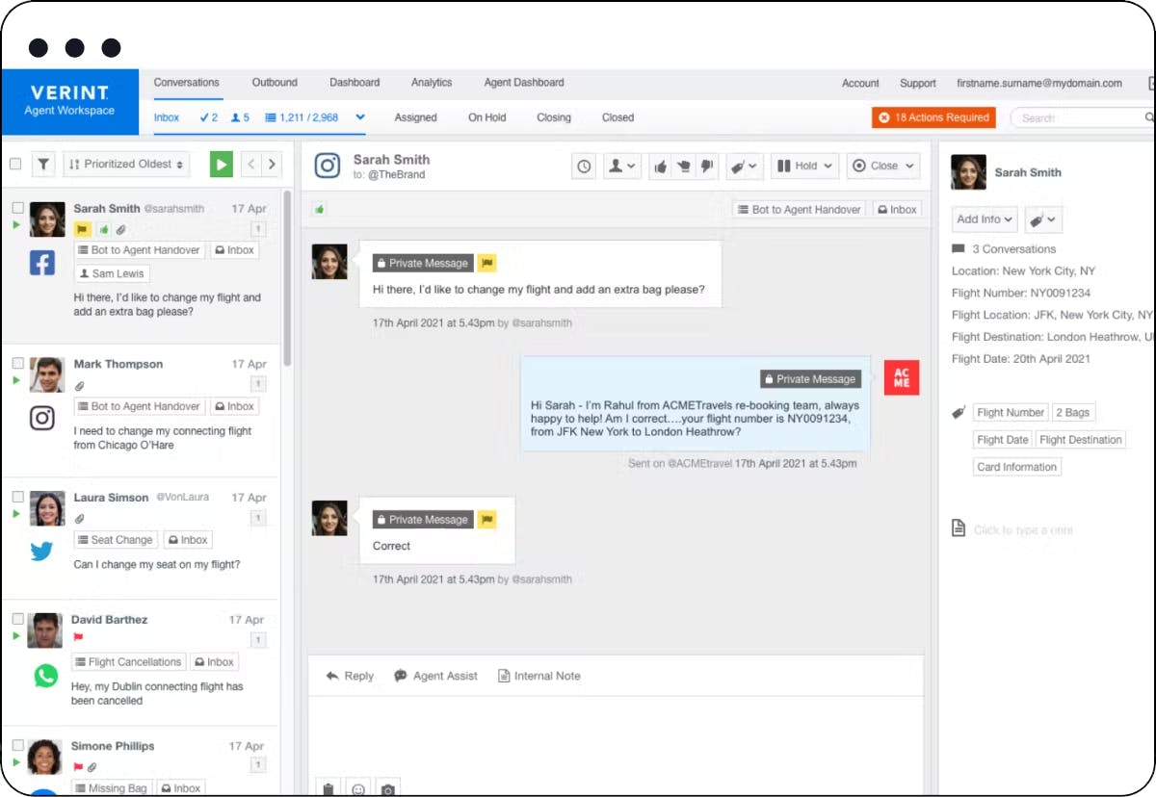Click the trash icon below the reply area
1156x797 pixels.
point(328,787)
